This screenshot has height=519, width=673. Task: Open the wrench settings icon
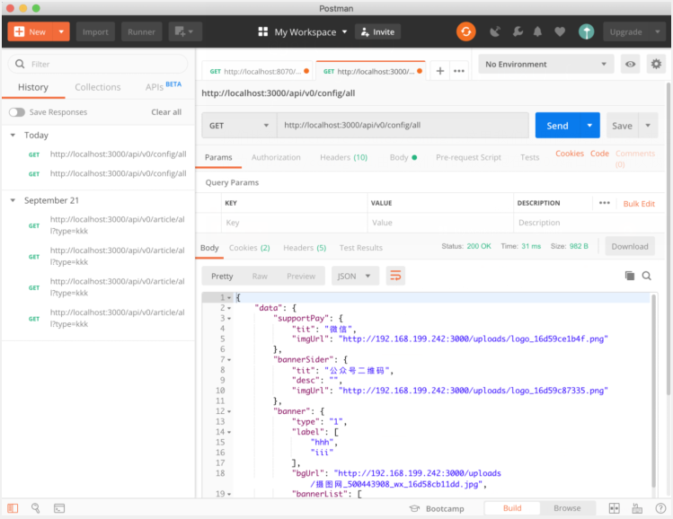pos(518,31)
